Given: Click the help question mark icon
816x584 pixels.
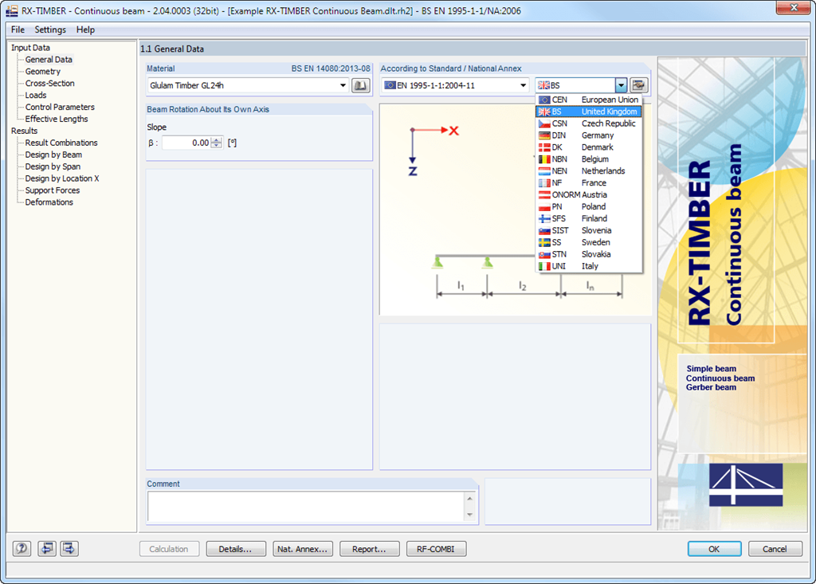Looking at the screenshot, I should [x=22, y=549].
